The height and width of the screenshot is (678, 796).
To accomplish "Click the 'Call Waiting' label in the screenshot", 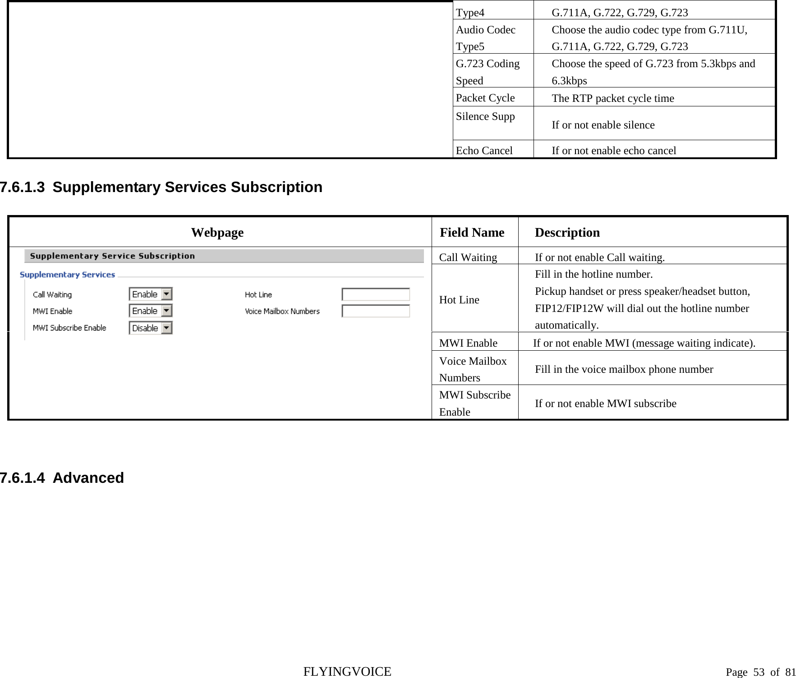I will tap(52, 295).
